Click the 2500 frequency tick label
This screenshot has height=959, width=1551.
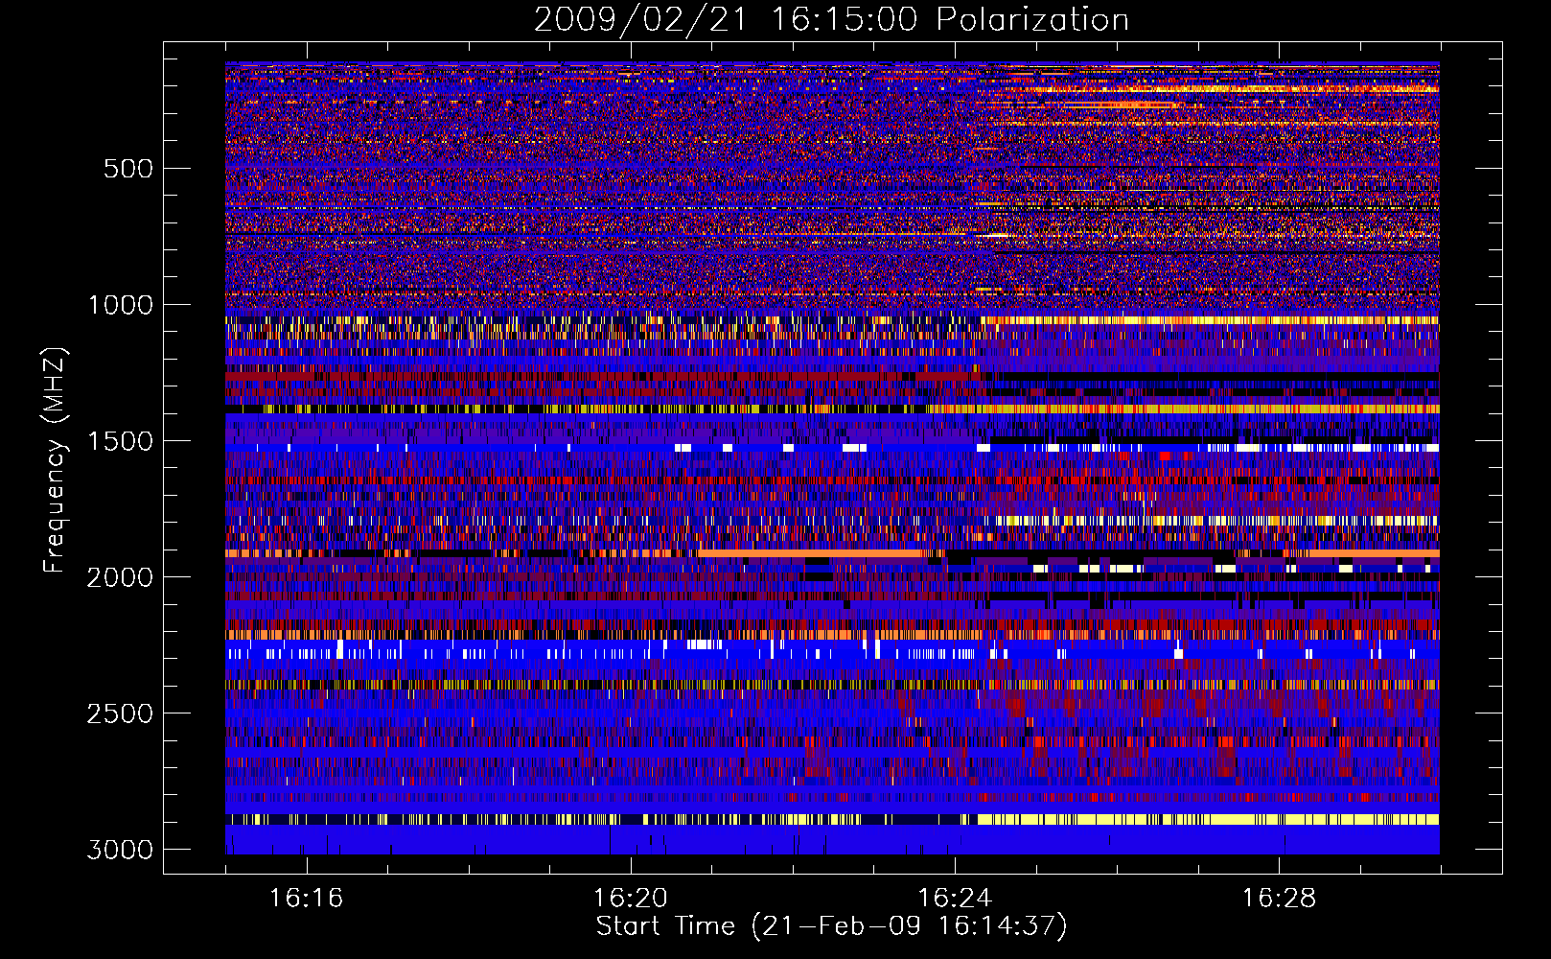pos(120,713)
